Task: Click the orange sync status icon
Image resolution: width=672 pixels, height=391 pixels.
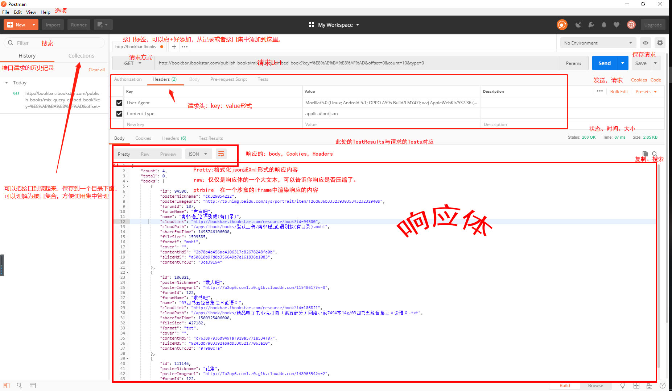Action: click(562, 25)
